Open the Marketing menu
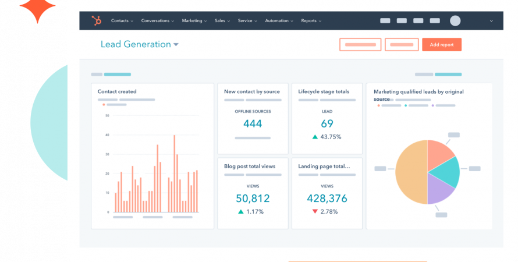518x262 pixels. point(194,20)
